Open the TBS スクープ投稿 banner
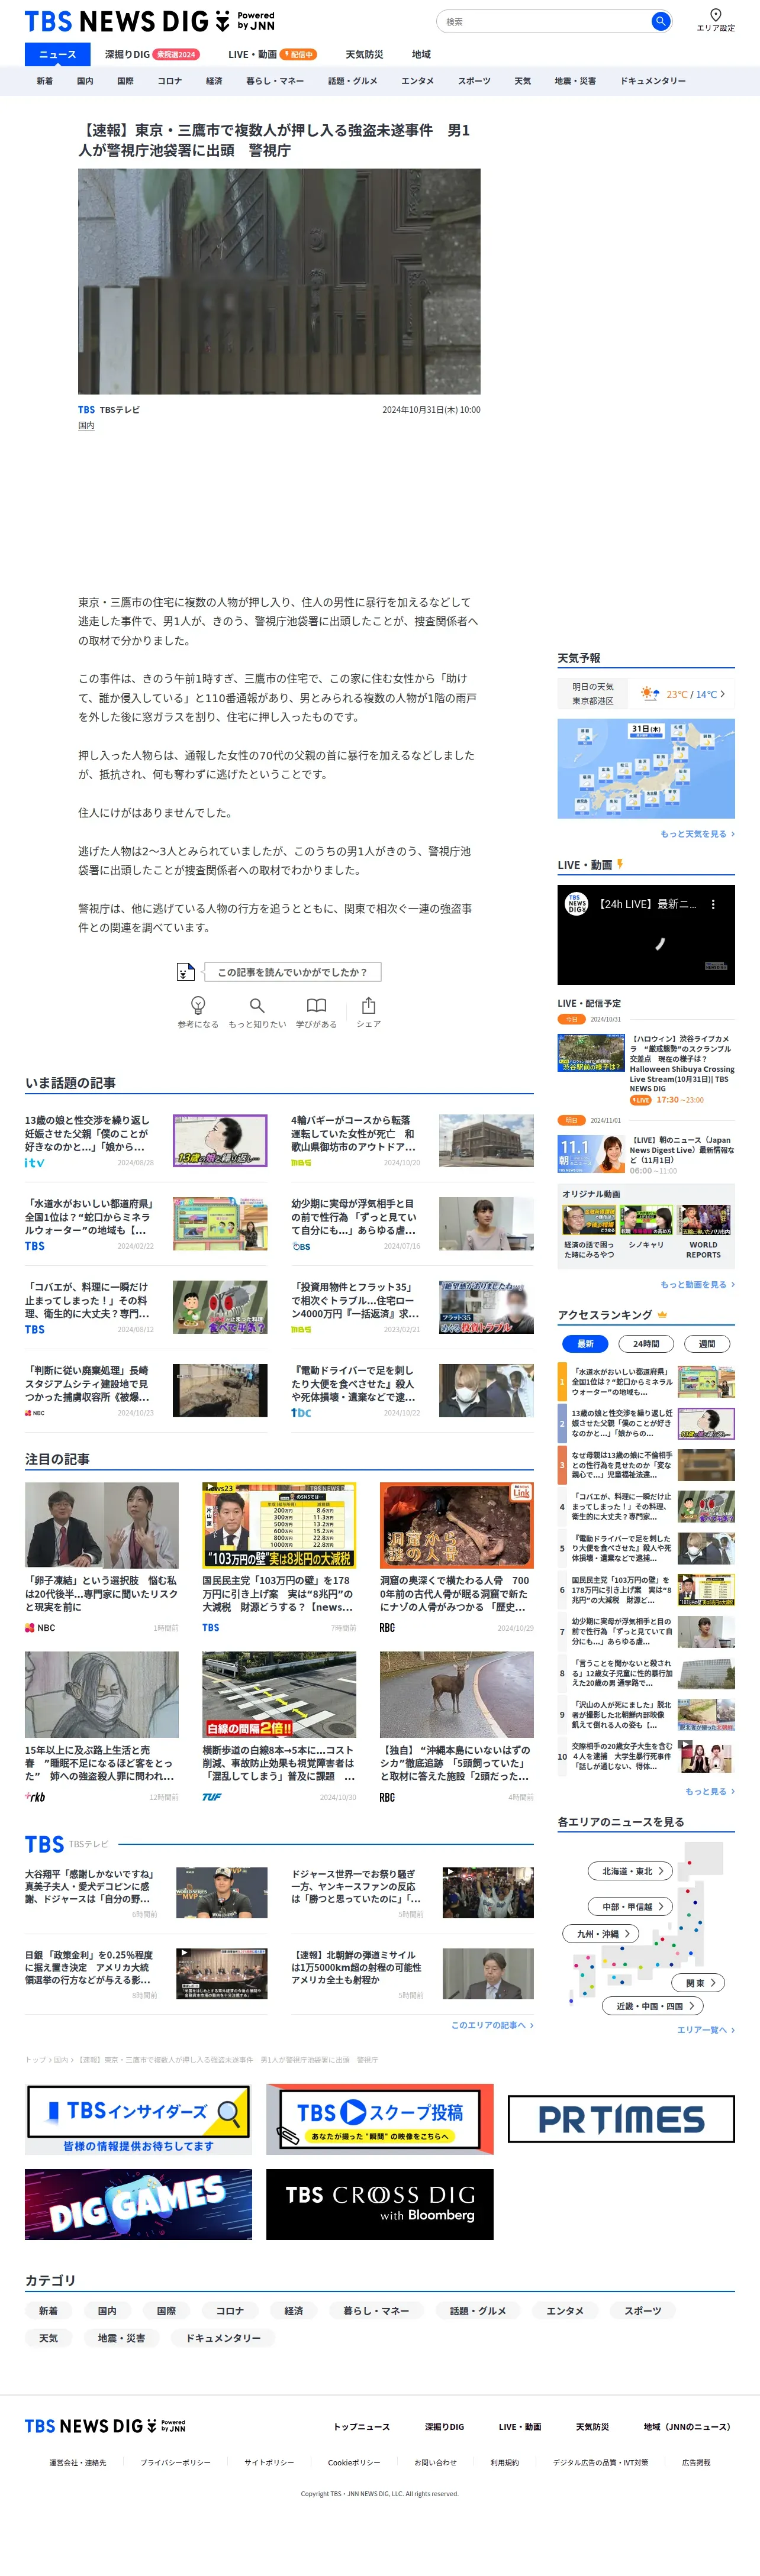Screen dimensions: 760x2576 point(379,2118)
